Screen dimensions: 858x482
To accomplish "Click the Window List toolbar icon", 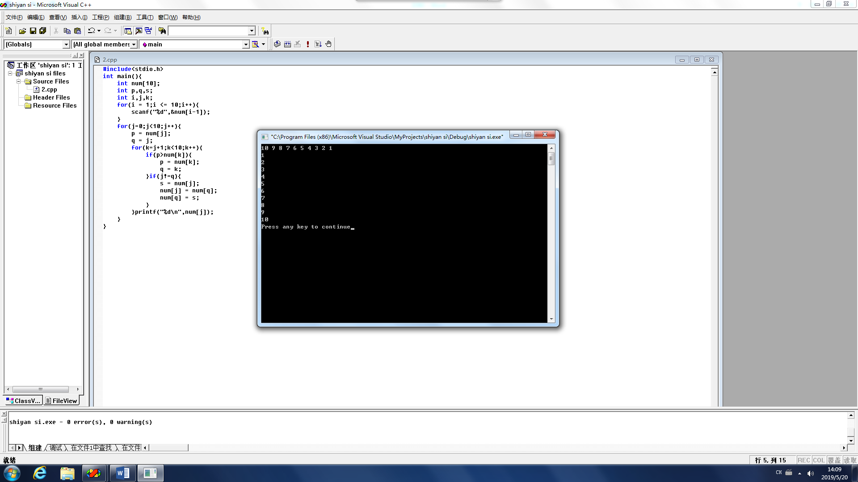I will [x=148, y=31].
